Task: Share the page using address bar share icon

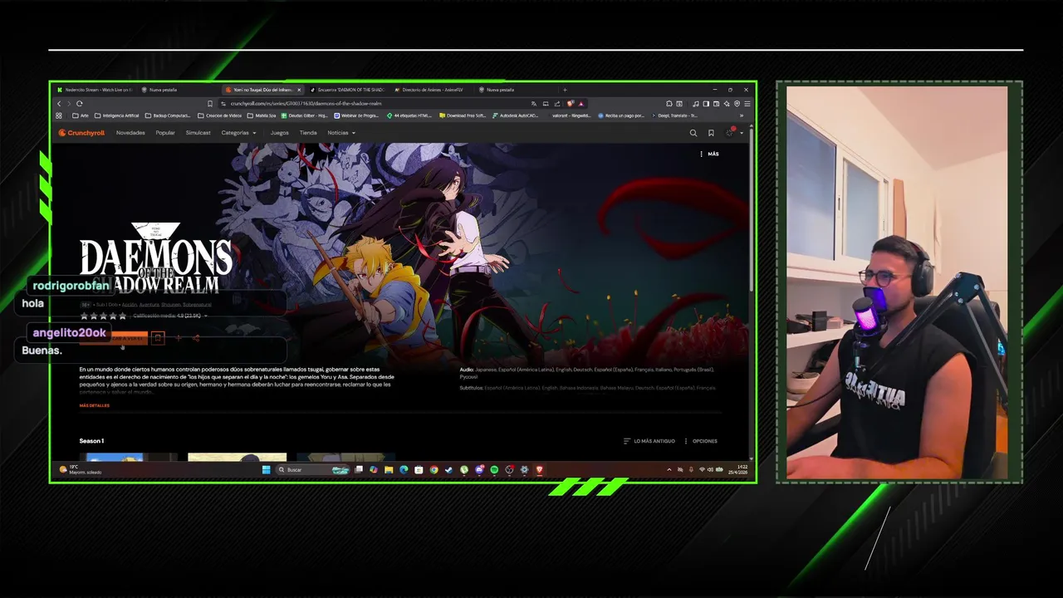Action: [557, 104]
